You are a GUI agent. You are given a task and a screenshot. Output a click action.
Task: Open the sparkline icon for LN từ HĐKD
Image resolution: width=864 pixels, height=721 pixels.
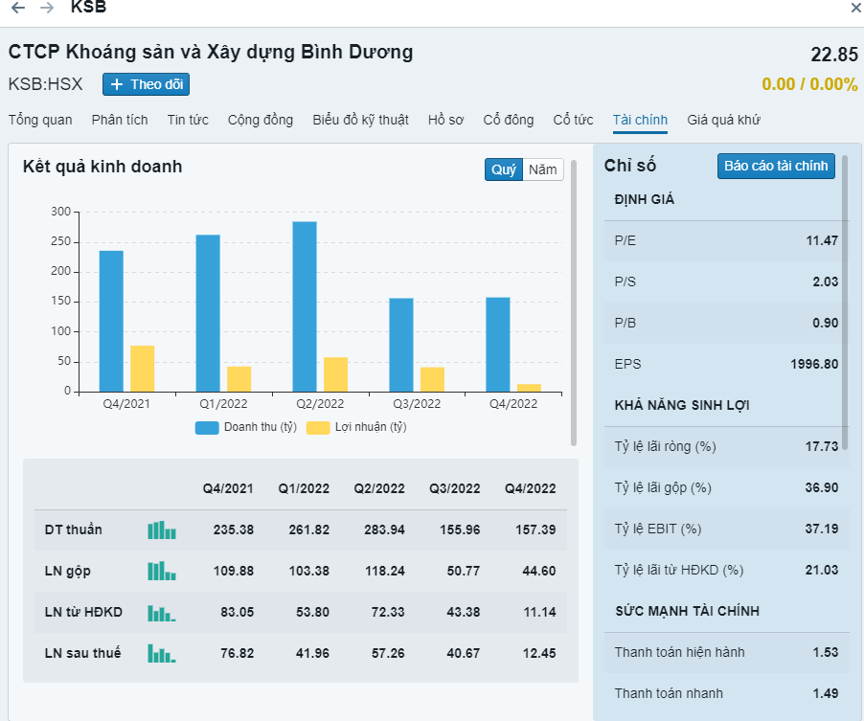(x=162, y=613)
